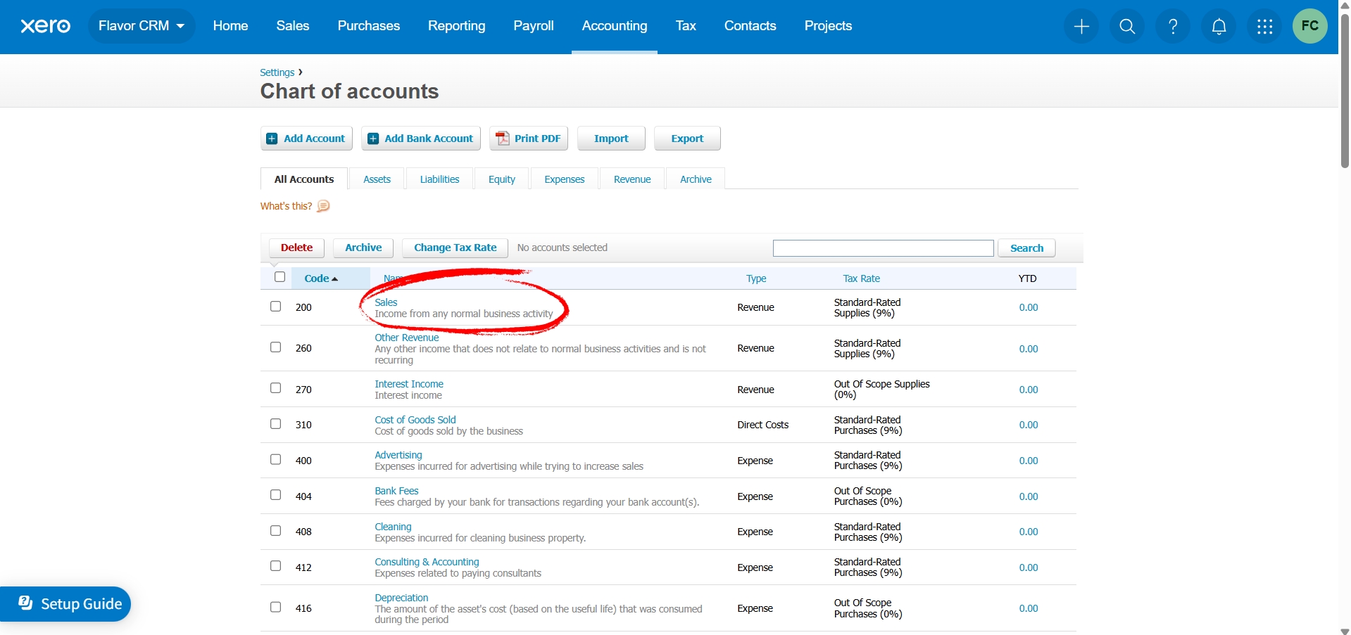Open the Cost of Goods Sold account link

click(x=415, y=420)
